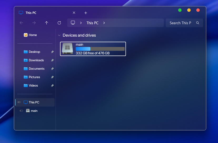Focus the Search This PC field
The image size is (218, 143).
[184, 23]
